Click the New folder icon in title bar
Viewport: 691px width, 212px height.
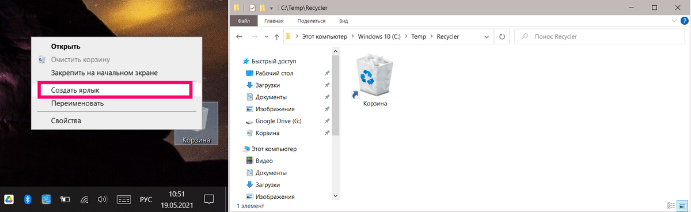[262, 8]
